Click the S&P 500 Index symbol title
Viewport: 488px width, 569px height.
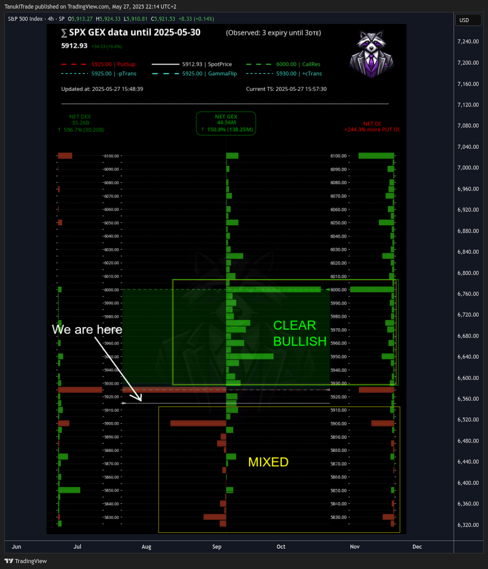(x=25, y=19)
